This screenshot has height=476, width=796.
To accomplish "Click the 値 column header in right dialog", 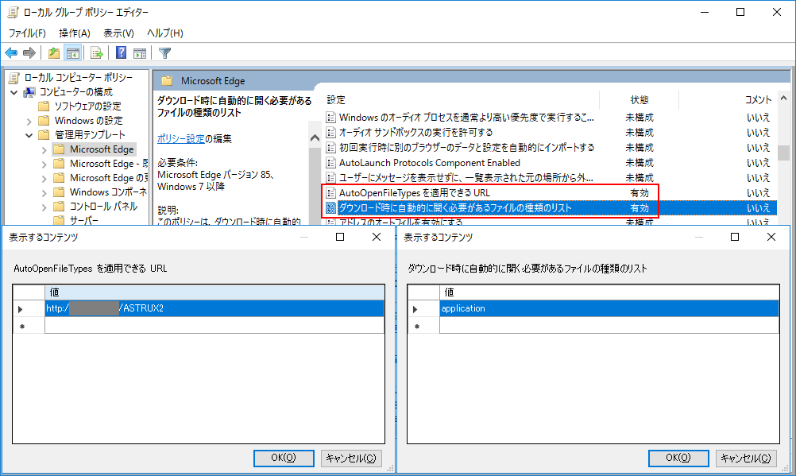I will [x=609, y=292].
